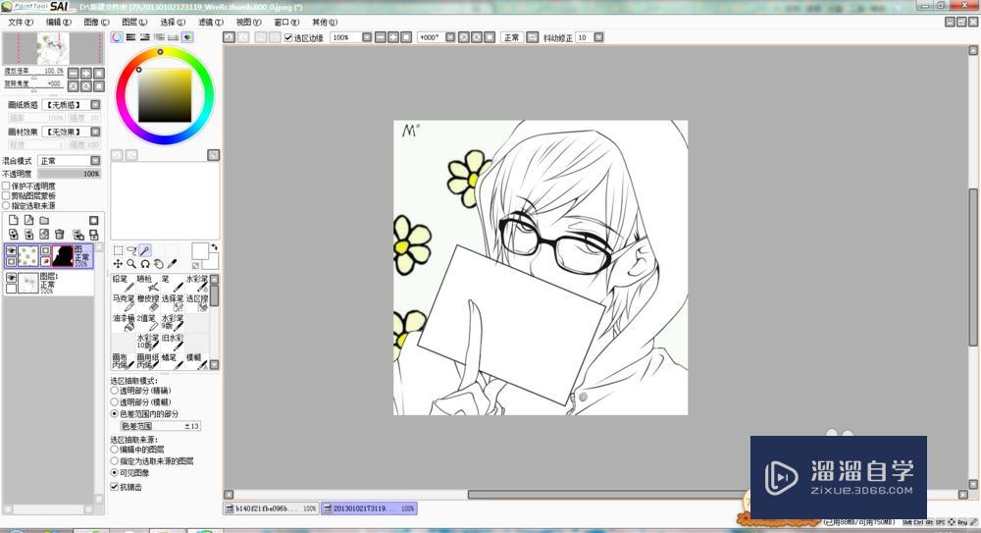The height and width of the screenshot is (533, 981).
Task: Delete the selected layer with trash icon
Action: (x=60, y=235)
